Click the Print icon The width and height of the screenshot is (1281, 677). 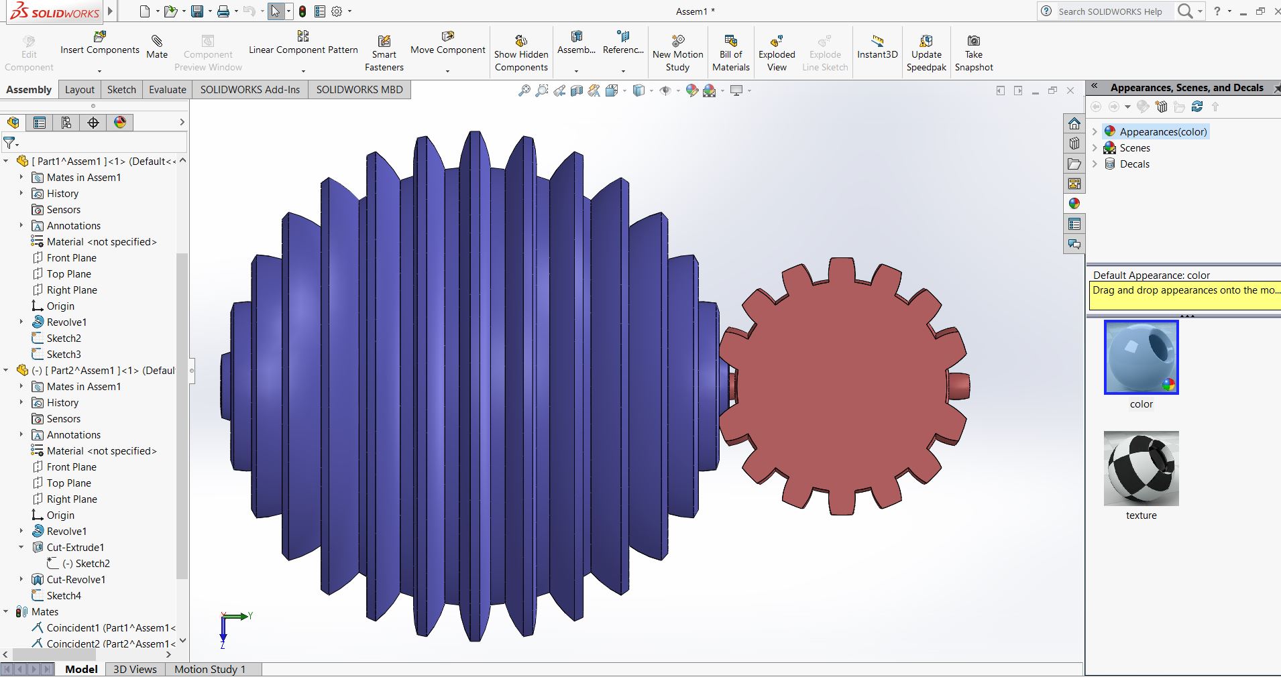[x=223, y=11]
